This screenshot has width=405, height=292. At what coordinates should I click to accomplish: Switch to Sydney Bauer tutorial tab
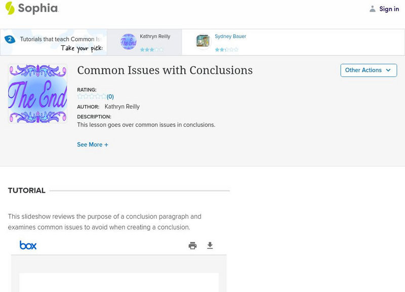[x=230, y=36]
